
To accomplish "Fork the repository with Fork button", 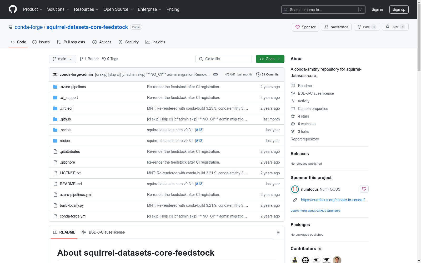I will click(367, 27).
